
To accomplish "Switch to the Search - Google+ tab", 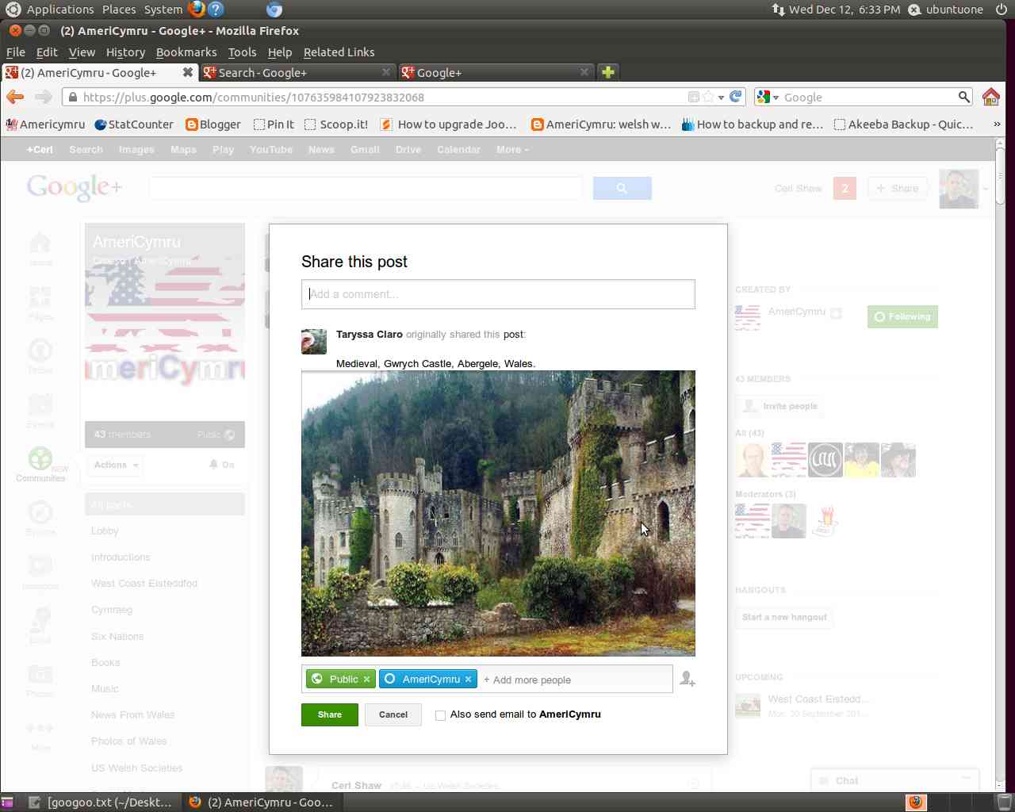I will [297, 72].
